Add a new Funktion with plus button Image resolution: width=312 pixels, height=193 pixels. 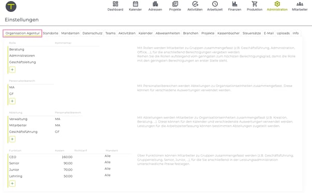click(x=12, y=184)
